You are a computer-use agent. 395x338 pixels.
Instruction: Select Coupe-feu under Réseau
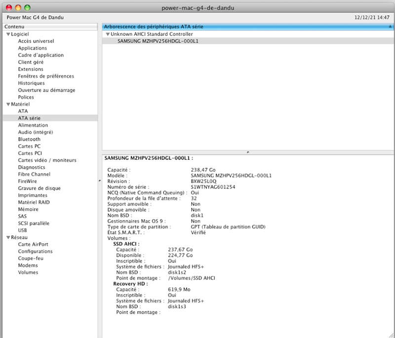tap(31, 259)
